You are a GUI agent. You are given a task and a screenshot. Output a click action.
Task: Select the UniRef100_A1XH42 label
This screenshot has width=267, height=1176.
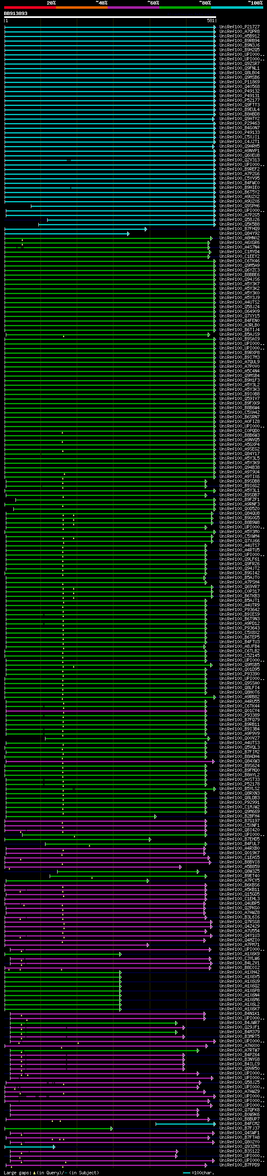pos(239,973)
